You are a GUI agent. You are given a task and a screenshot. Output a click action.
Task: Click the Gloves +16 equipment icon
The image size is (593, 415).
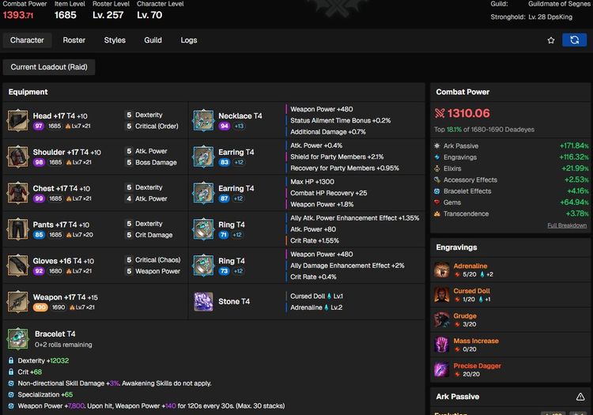tap(18, 266)
